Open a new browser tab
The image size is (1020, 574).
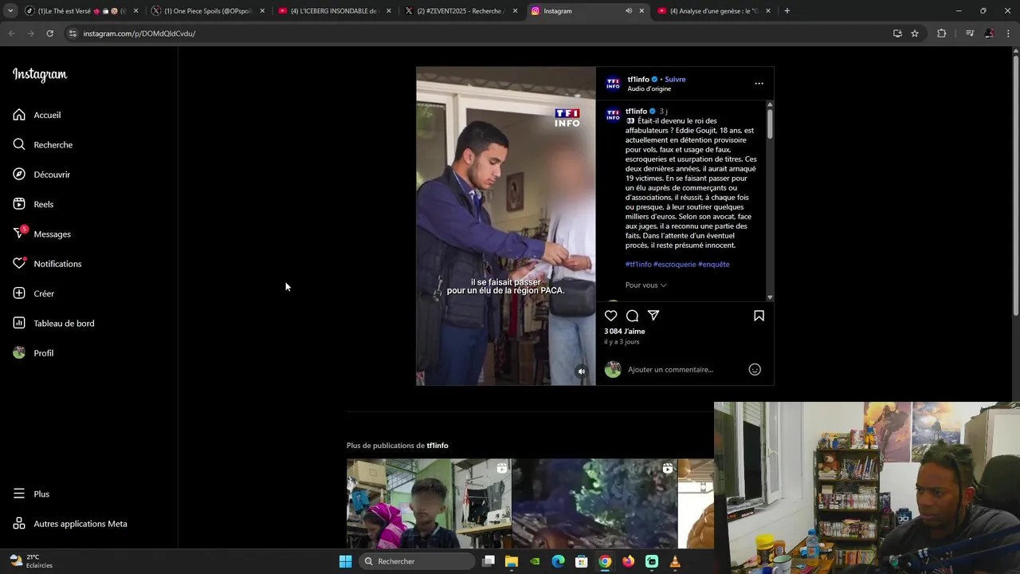[787, 11]
